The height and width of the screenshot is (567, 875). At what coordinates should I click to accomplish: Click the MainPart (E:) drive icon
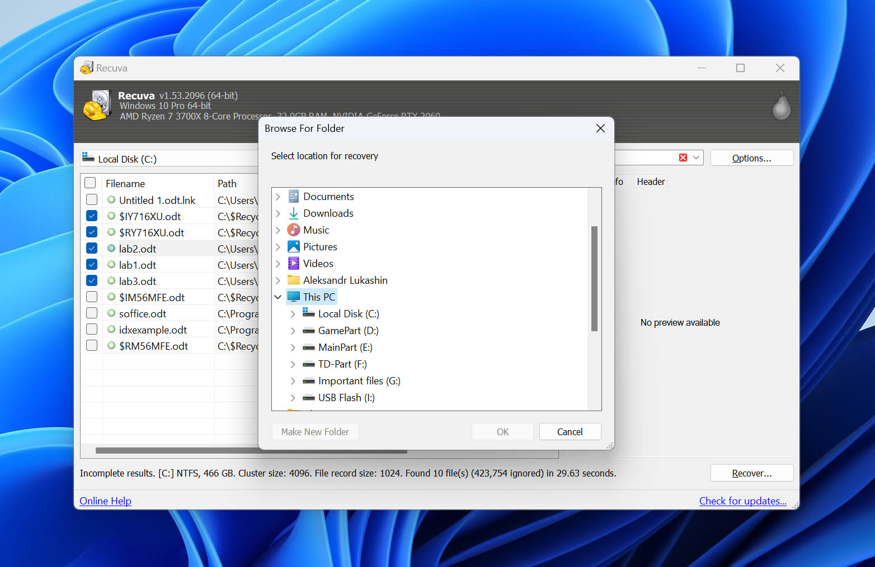(309, 347)
